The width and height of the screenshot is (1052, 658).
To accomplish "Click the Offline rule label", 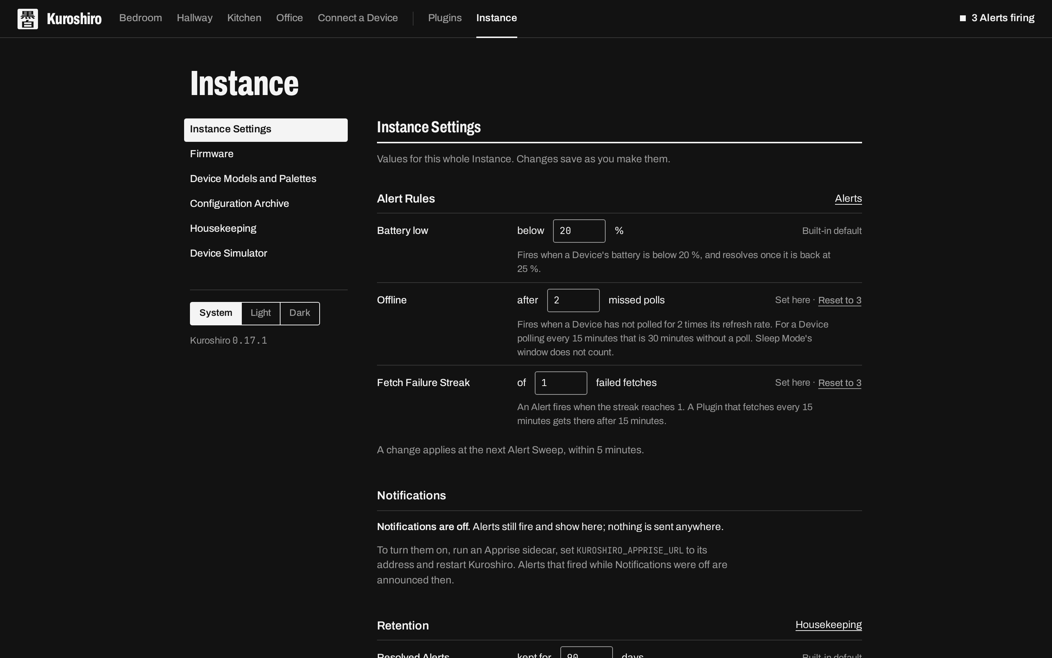I will [391, 300].
